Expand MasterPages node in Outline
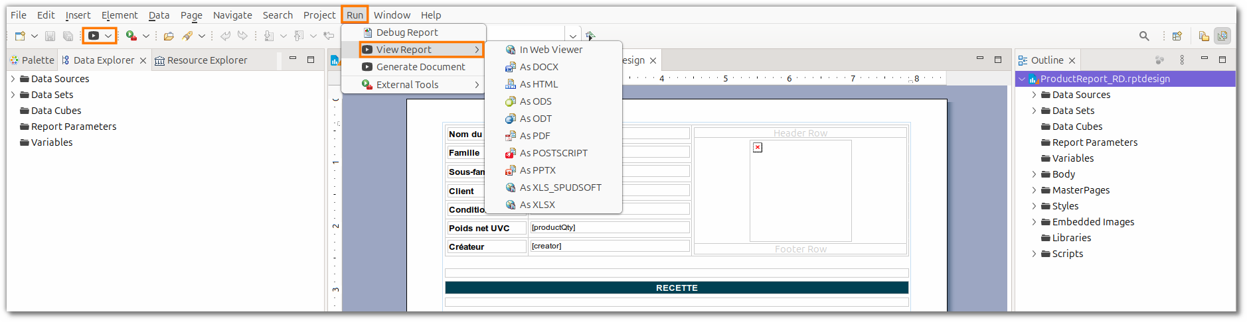 pyautogui.click(x=1034, y=189)
